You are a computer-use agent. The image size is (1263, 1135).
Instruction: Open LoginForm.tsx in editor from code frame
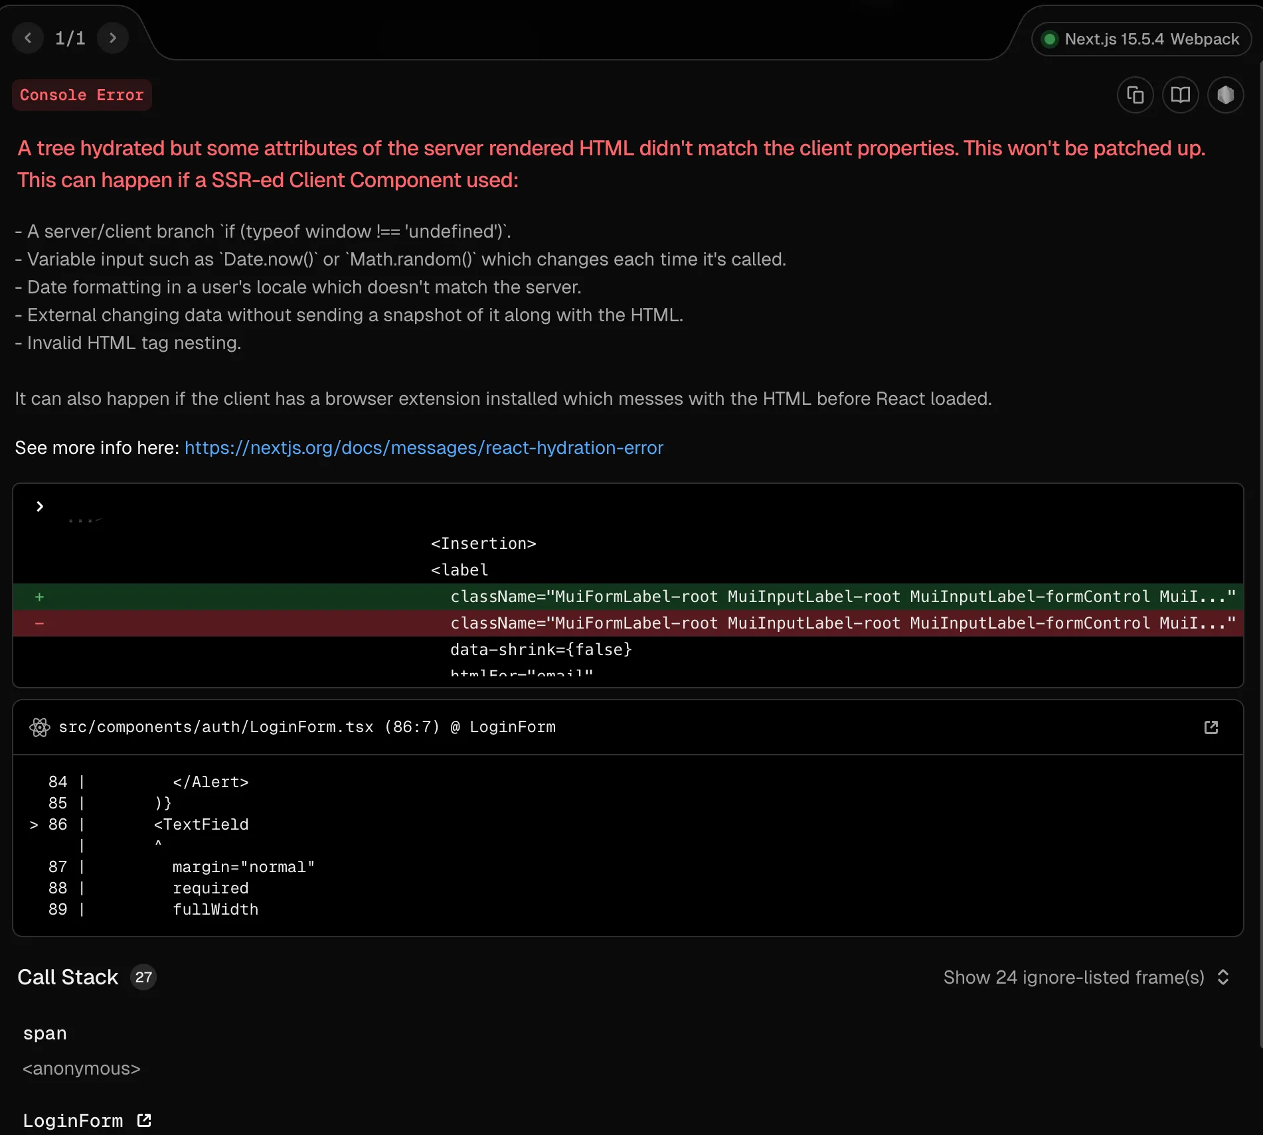1211,727
